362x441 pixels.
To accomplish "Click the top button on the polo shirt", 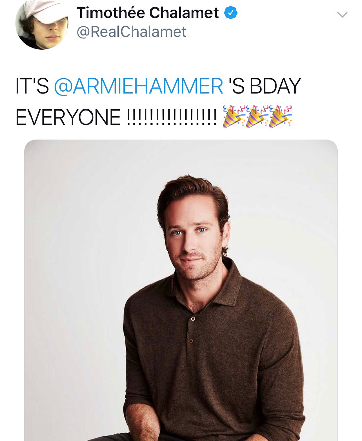I will [193, 319].
